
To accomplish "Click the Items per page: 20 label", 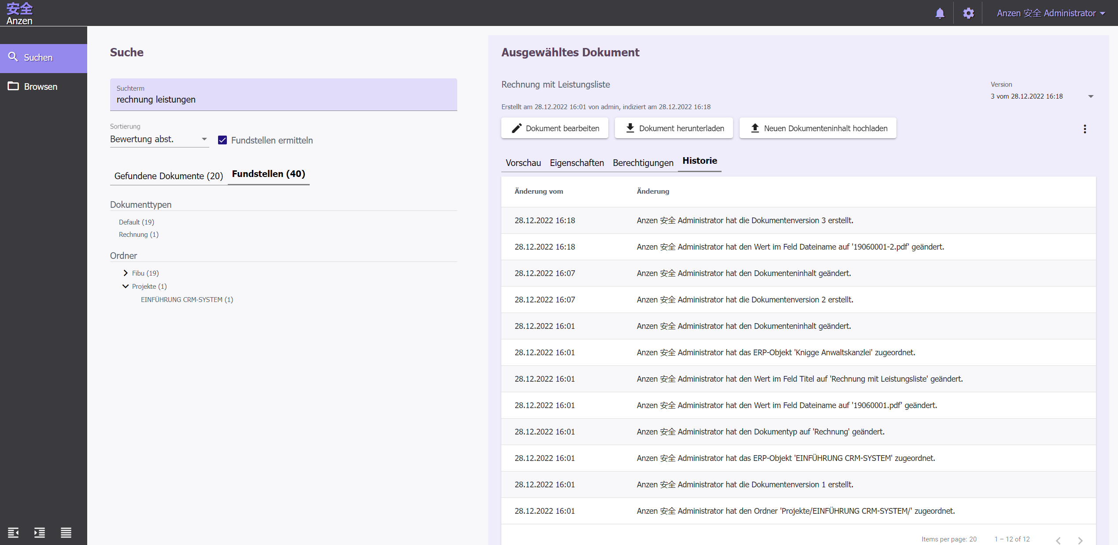I will click(949, 539).
